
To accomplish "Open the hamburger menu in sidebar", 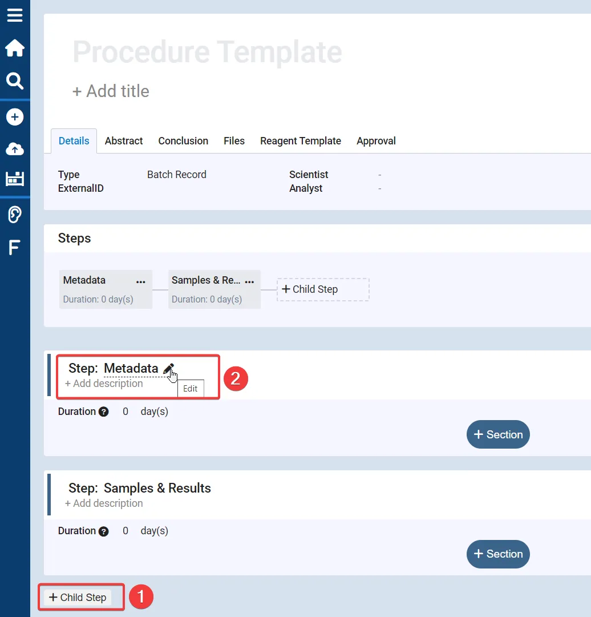I will coord(15,15).
